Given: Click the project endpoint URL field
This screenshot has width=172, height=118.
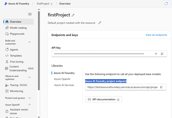Looking at the screenshot, I should [x=126, y=87].
